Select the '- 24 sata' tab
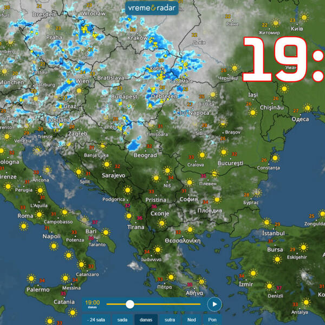The height and width of the screenshot is (325, 325). click(x=95, y=320)
